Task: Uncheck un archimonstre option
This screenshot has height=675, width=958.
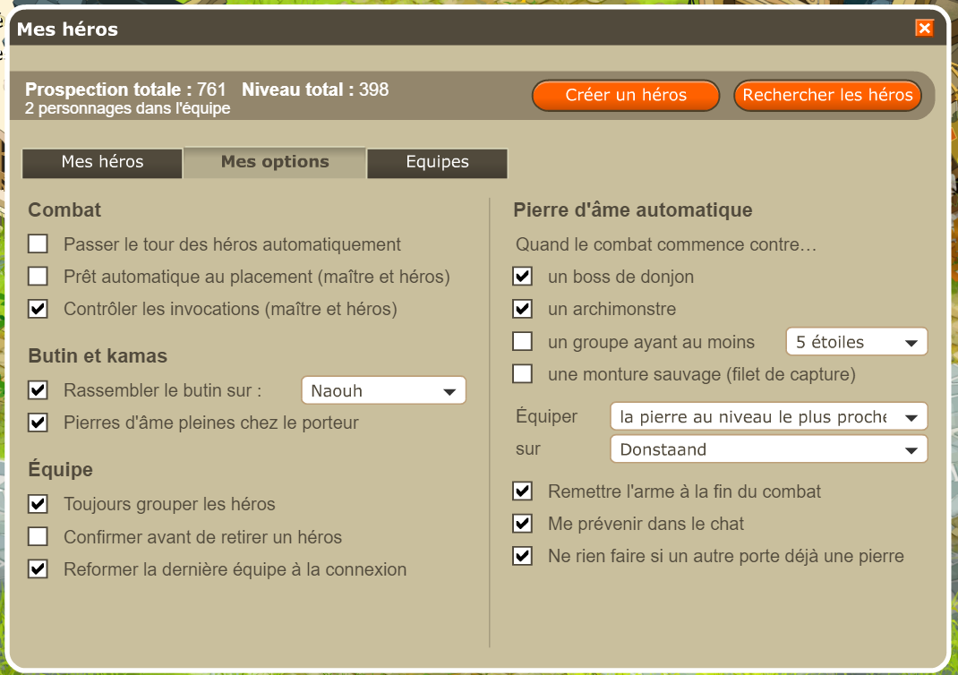Action: pos(522,309)
